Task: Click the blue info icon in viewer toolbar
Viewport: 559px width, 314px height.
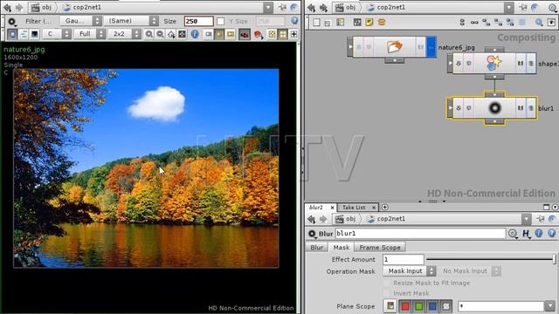Action: [x=195, y=34]
